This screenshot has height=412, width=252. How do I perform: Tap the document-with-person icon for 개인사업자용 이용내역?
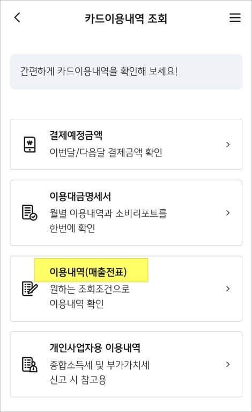coord(29,365)
